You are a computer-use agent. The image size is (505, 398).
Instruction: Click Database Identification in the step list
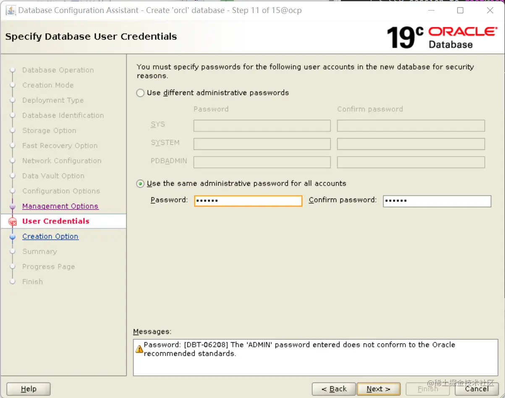tap(63, 115)
